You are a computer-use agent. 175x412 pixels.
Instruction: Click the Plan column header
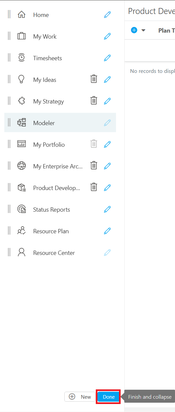click(x=166, y=30)
